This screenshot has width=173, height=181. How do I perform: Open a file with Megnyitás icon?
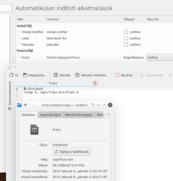coord(25,75)
